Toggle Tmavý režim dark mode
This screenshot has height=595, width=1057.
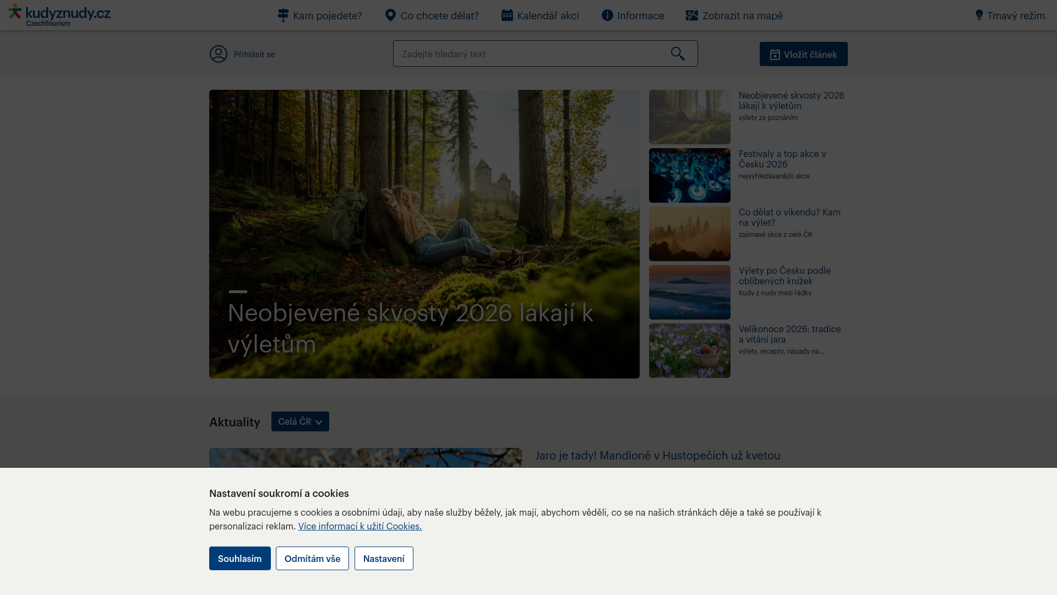(1010, 15)
